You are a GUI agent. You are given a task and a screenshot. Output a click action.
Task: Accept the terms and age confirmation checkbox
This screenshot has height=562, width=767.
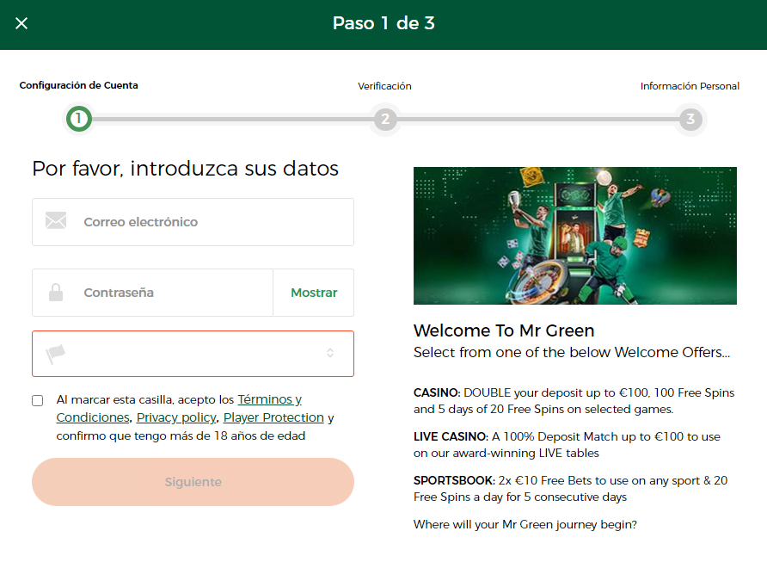point(37,400)
